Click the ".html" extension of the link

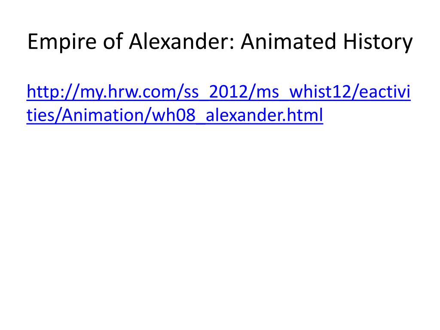pyautogui.click(x=302, y=115)
